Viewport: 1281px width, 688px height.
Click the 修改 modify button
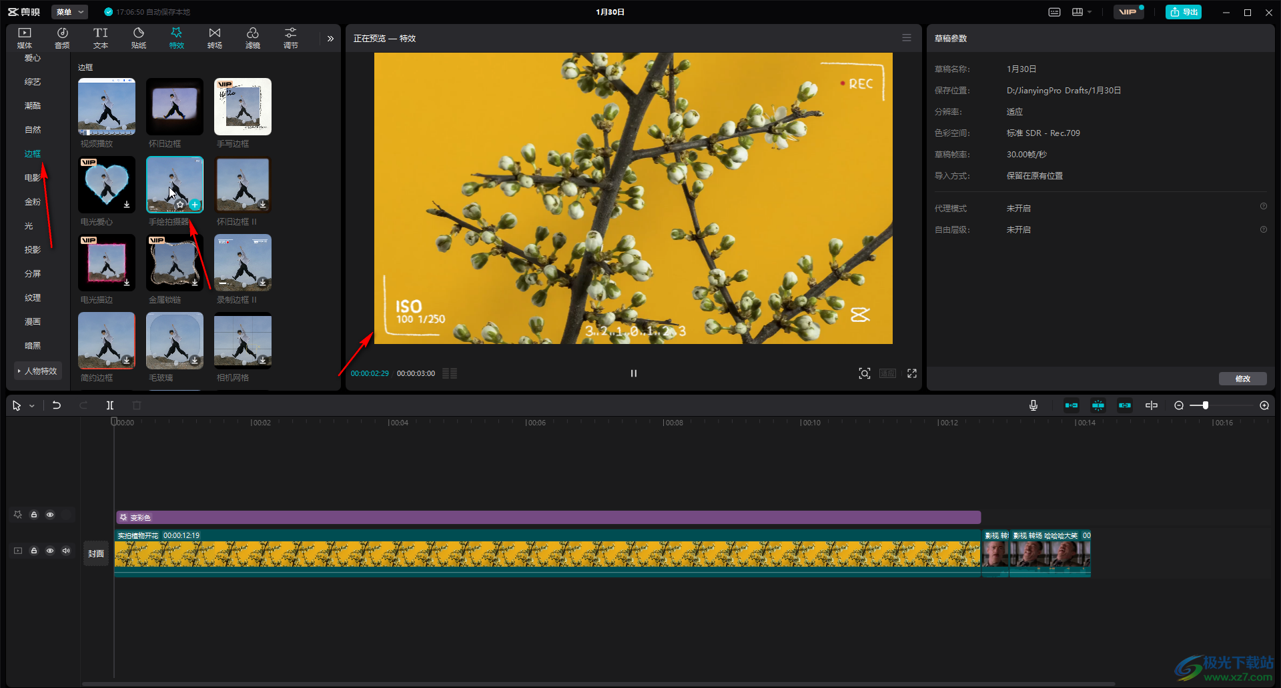(x=1243, y=379)
